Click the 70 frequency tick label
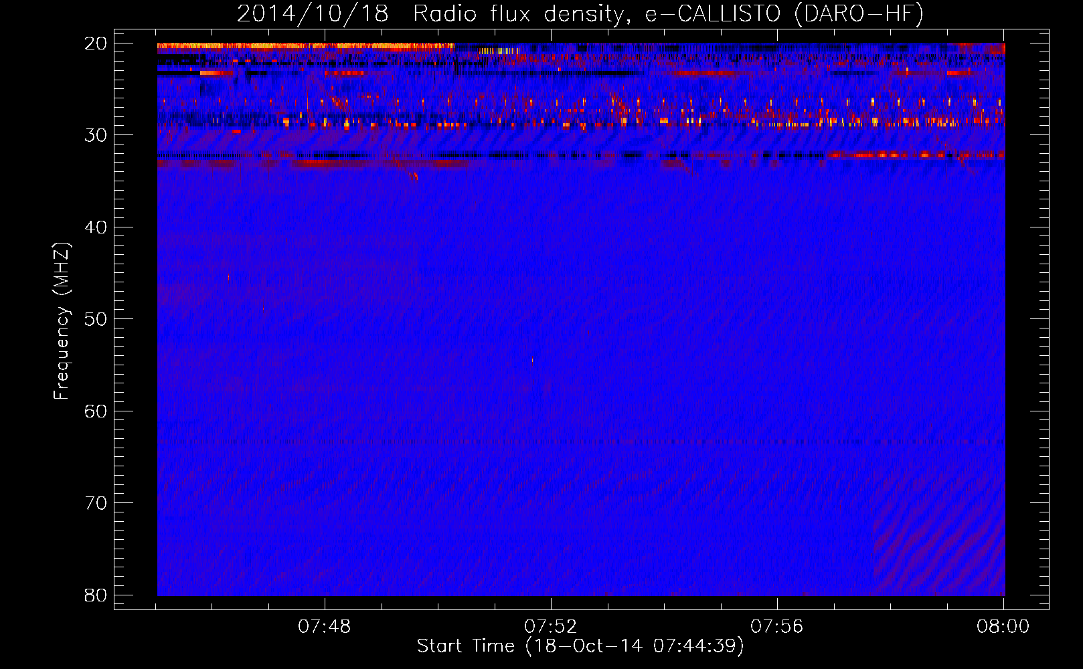The width and height of the screenshot is (1083, 669). click(96, 503)
